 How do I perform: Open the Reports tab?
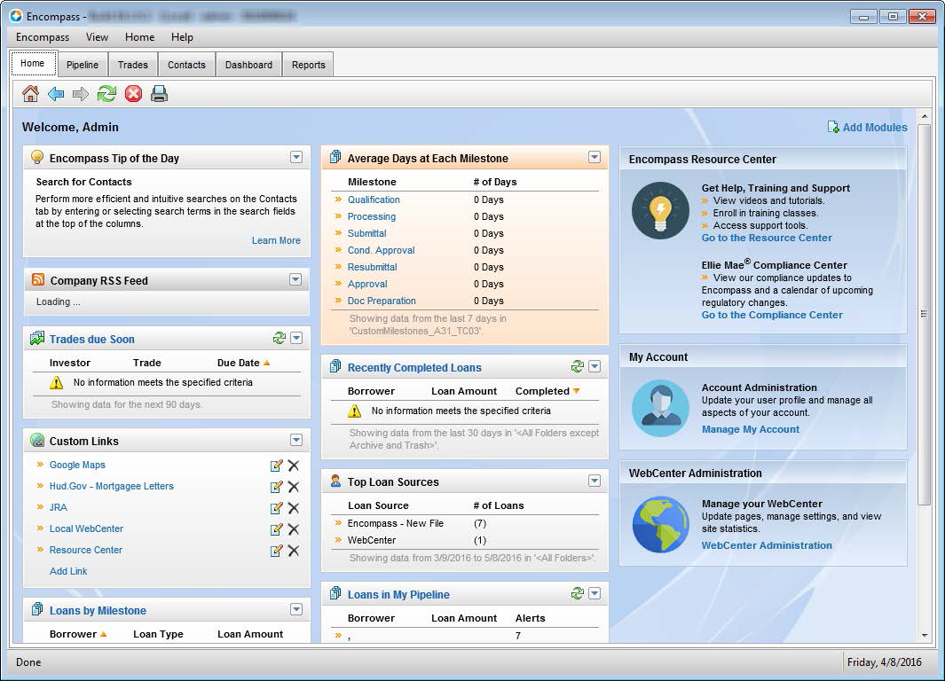(308, 65)
